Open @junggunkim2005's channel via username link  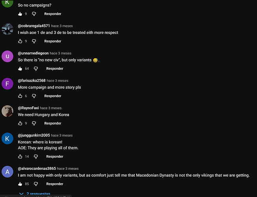36,136
